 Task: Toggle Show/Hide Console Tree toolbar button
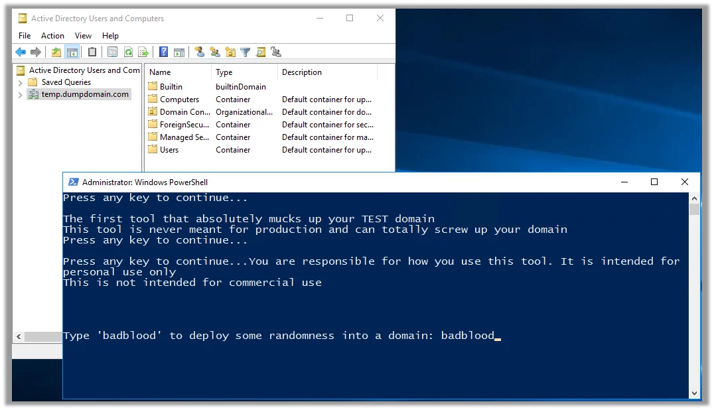pyautogui.click(x=72, y=52)
